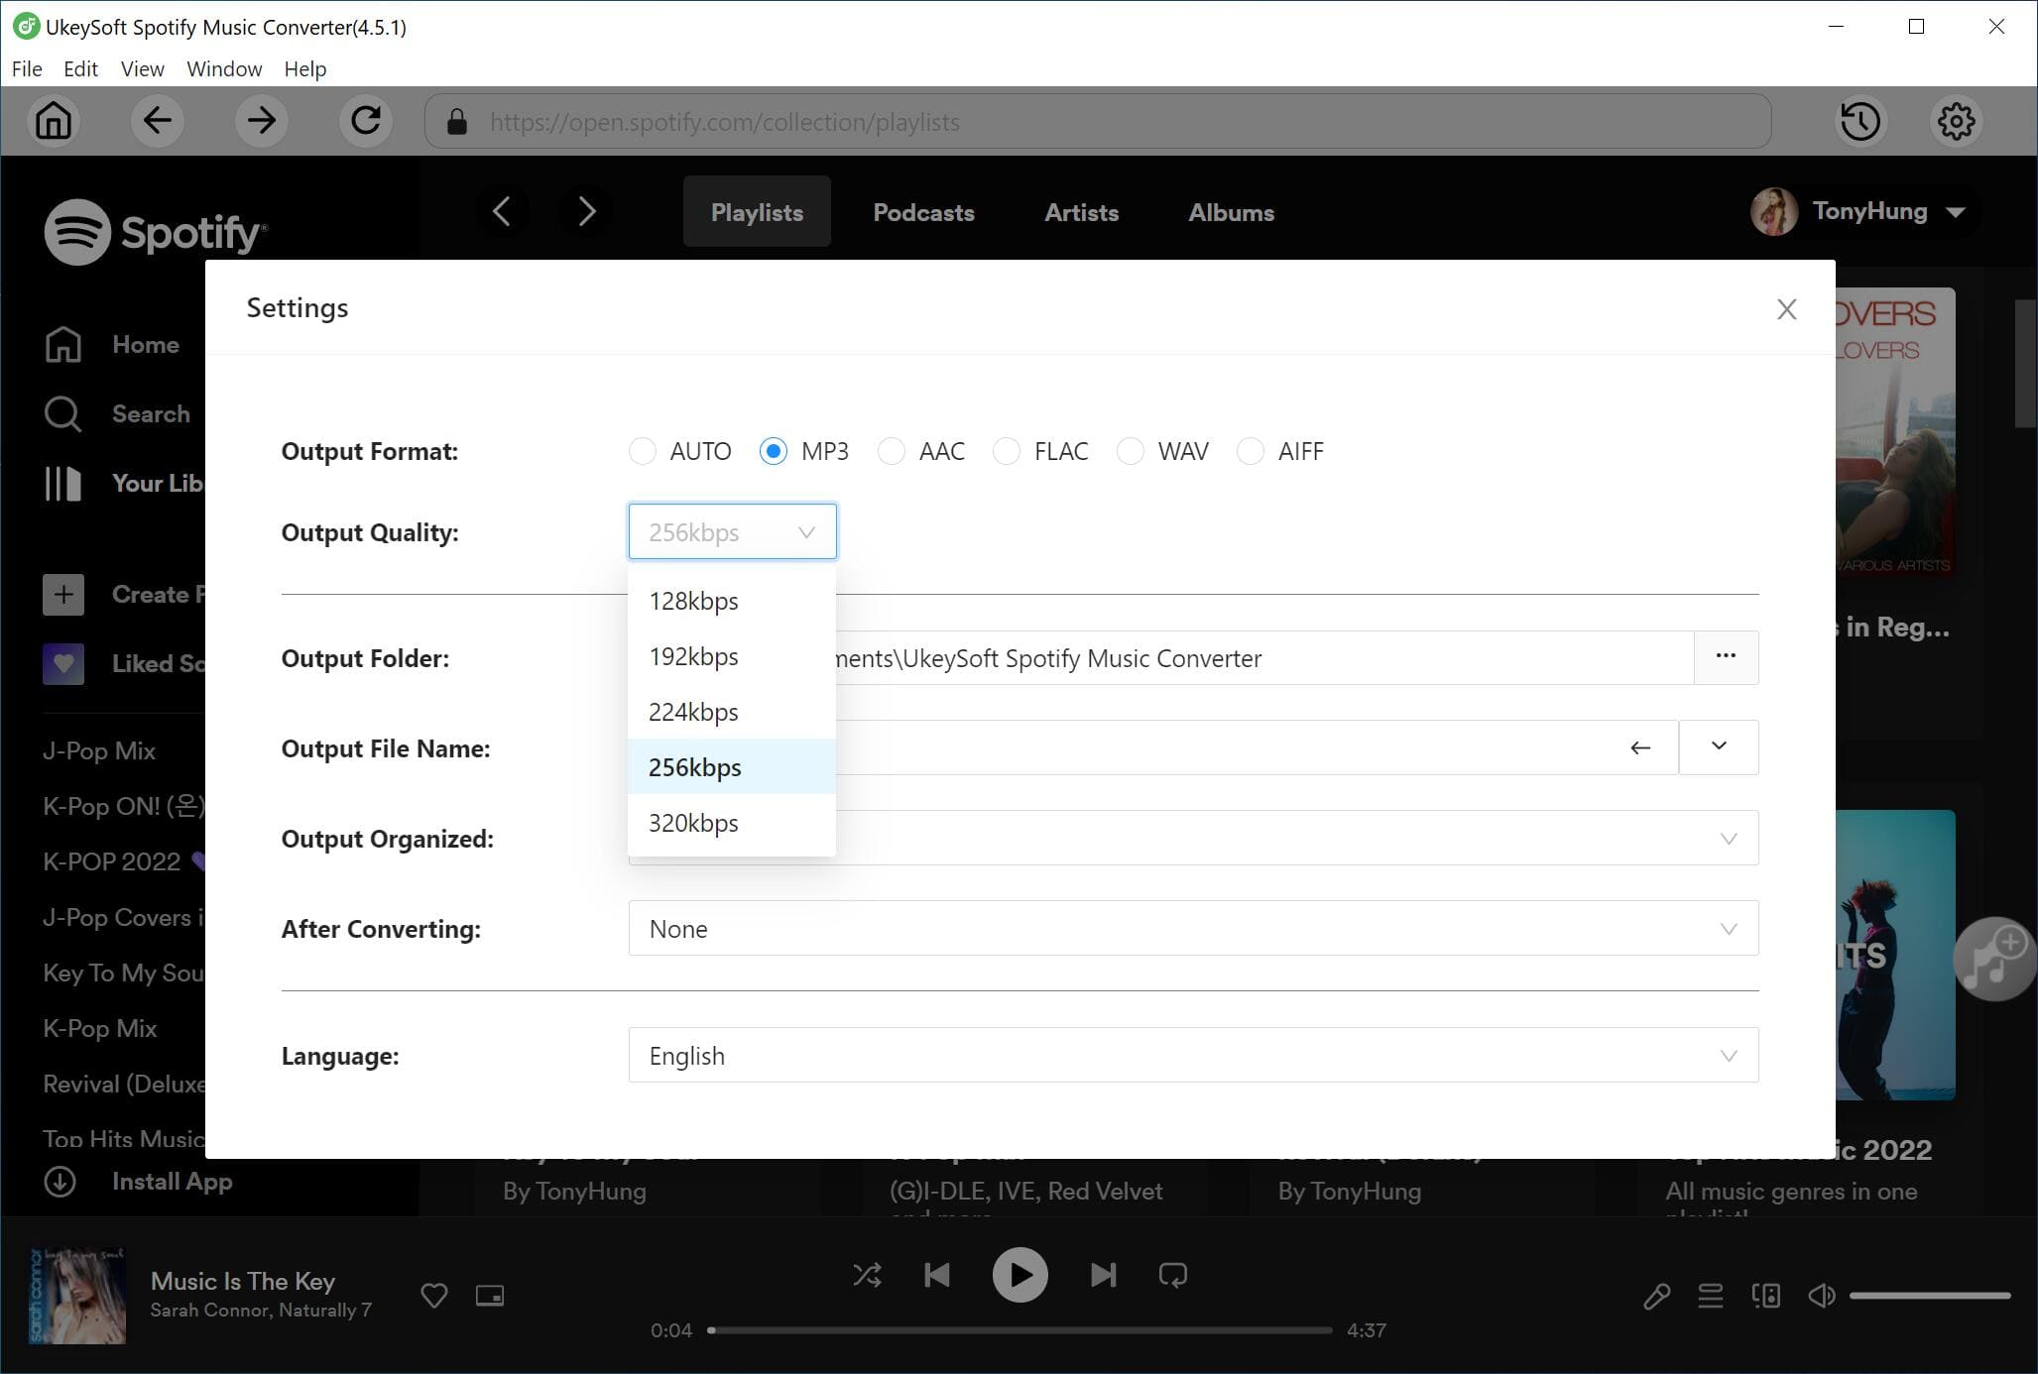Close the Settings dialog

[x=1786, y=306]
